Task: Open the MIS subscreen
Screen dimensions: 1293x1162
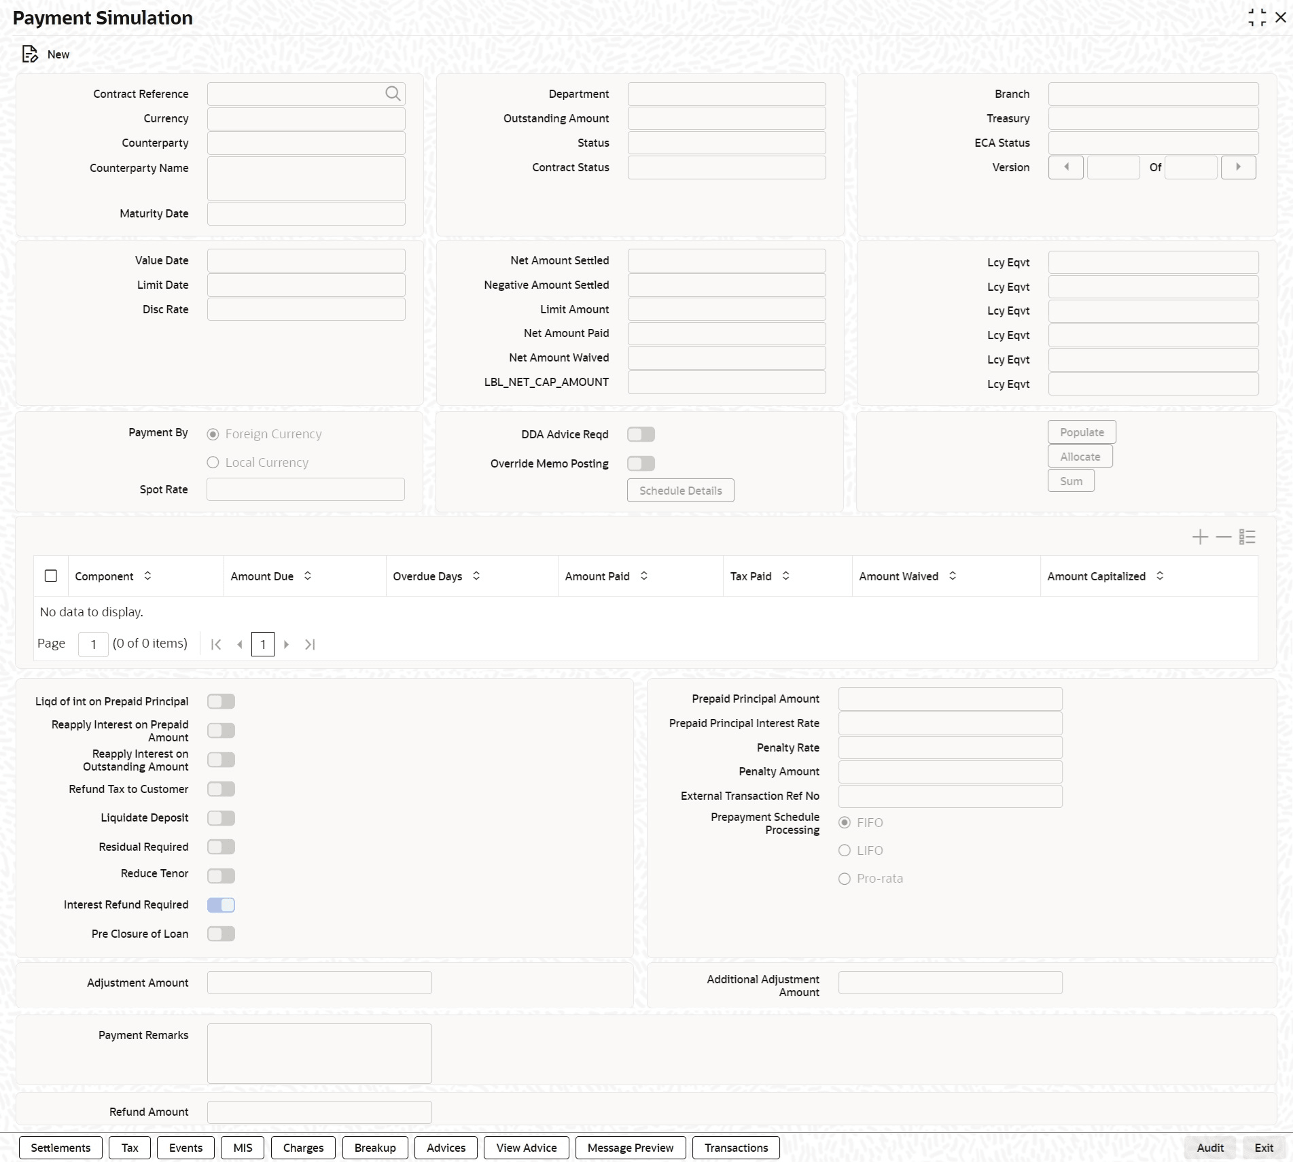Action: (x=243, y=1148)
